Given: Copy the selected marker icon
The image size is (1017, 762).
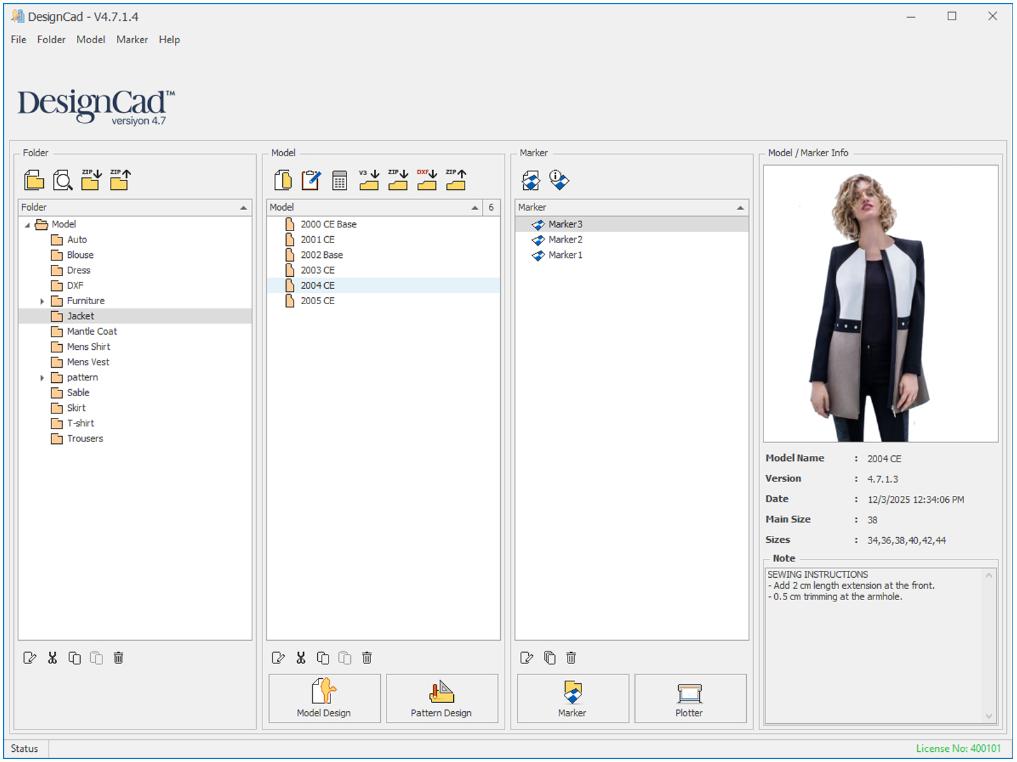Looking at the screenshot, I should [x=550, y=658].
